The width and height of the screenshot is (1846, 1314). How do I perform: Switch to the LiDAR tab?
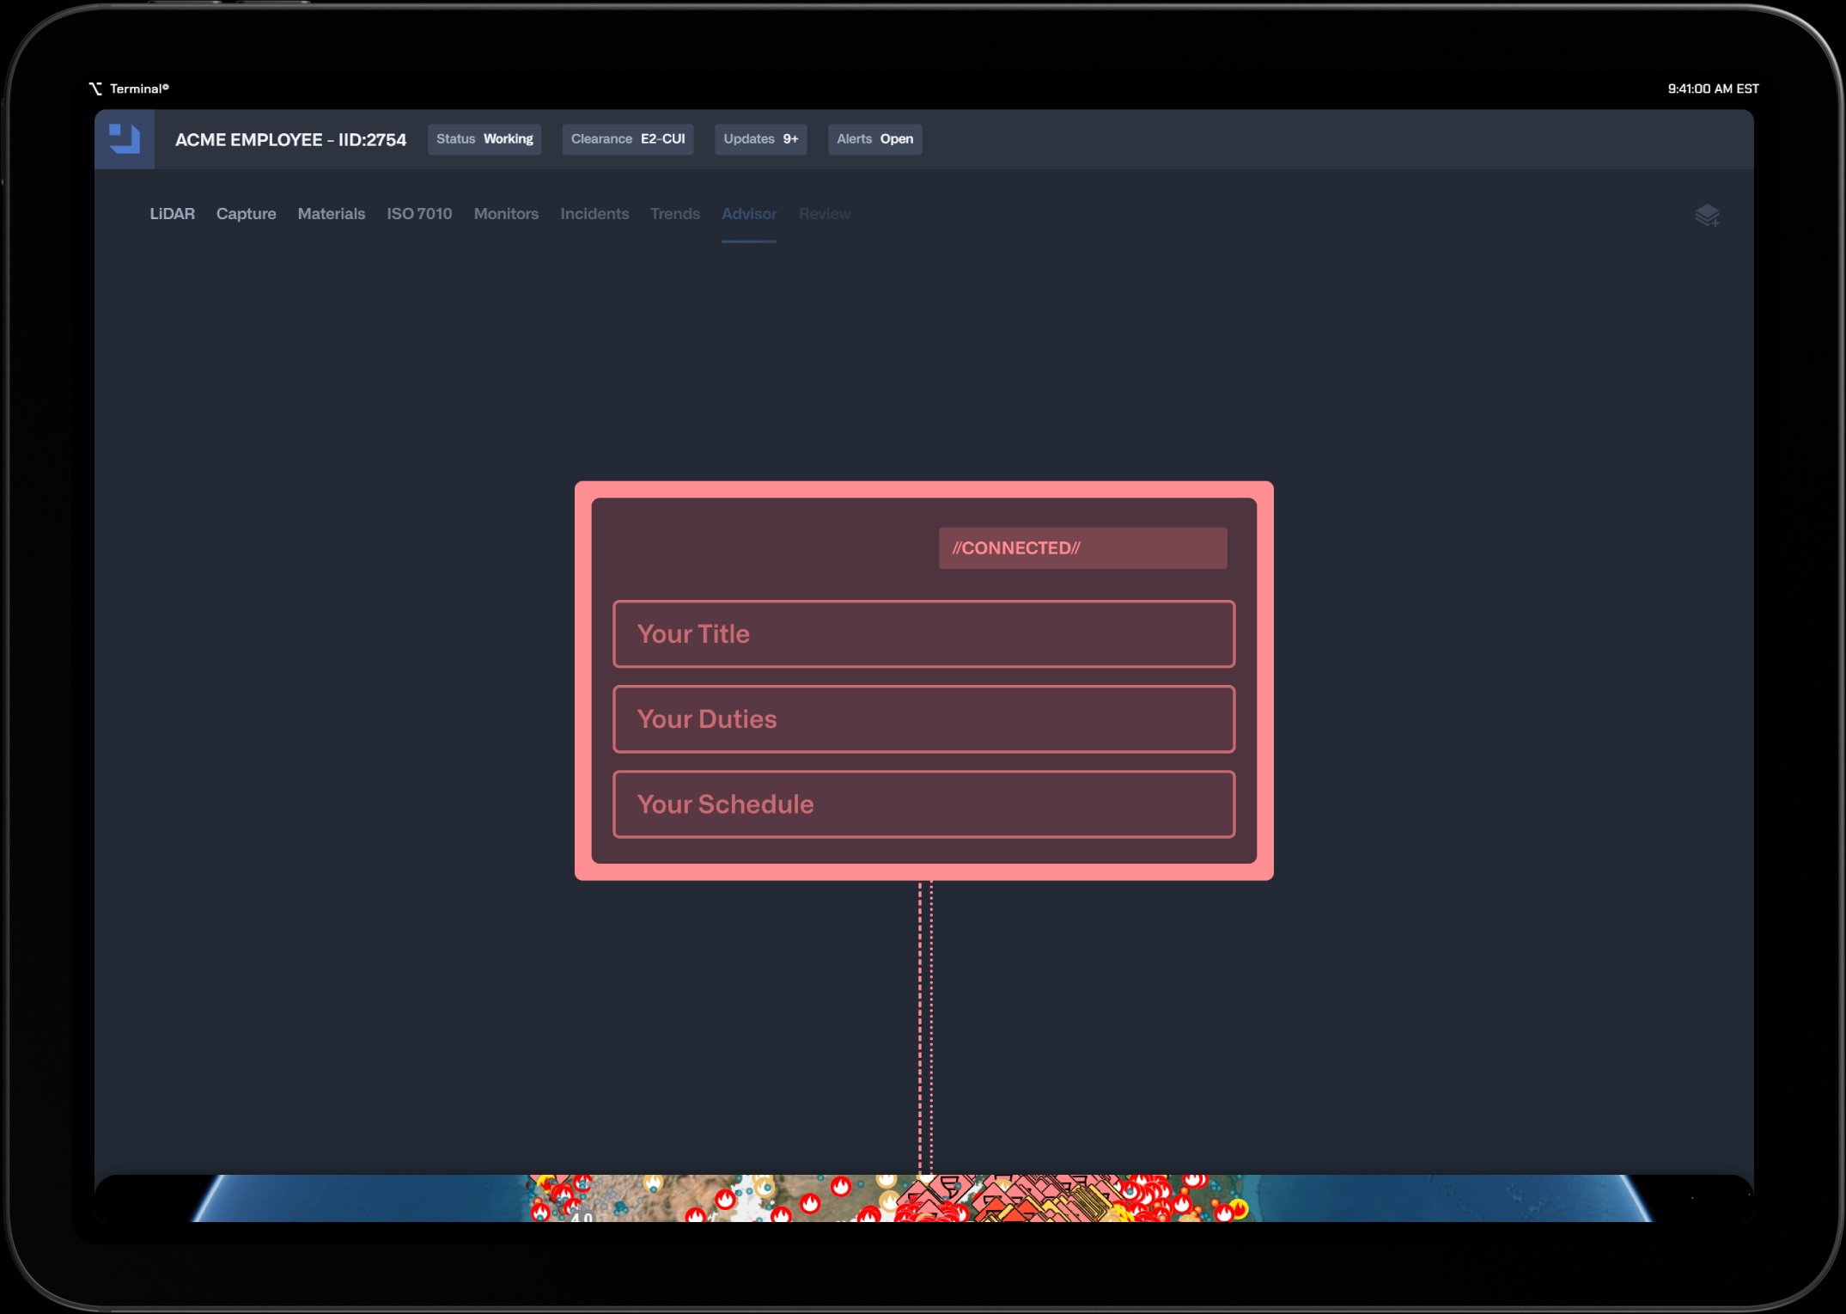(172, 214)
